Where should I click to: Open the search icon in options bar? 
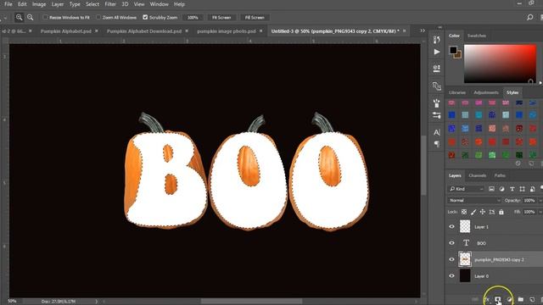pyautogui.click(x=529, y=17)
